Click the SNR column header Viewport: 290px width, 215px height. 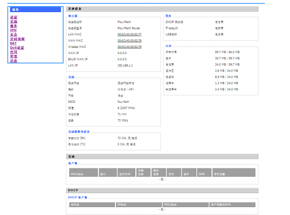click(204, 172)
